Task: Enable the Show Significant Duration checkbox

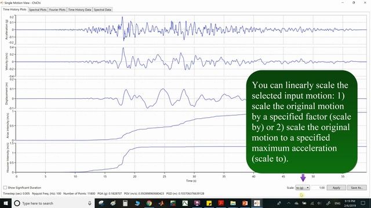Action: click(5, 187)
